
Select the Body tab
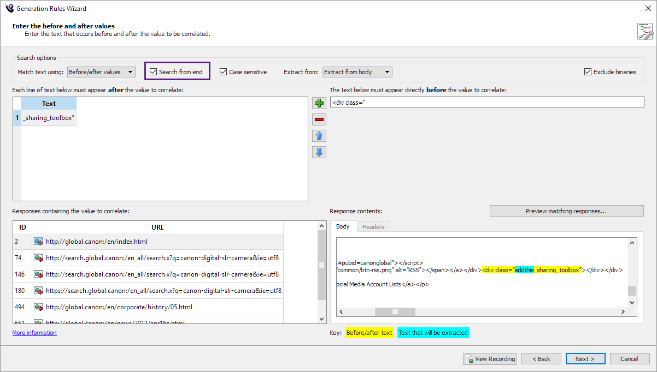pos(343,227)
